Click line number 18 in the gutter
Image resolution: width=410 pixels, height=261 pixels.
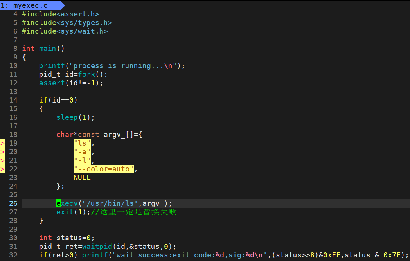(x=13, y=135)
